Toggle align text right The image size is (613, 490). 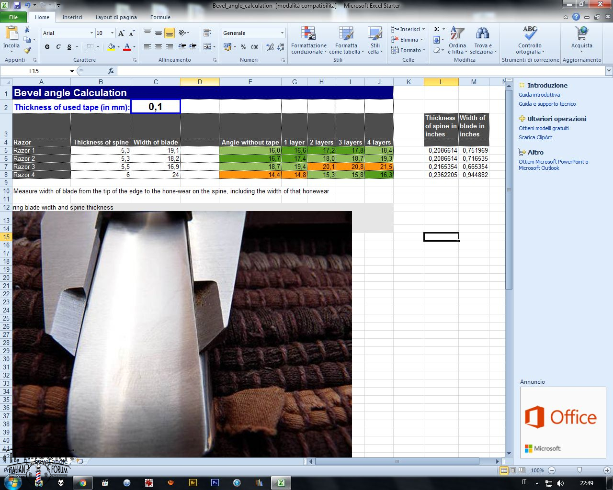[x=169, y=47]
